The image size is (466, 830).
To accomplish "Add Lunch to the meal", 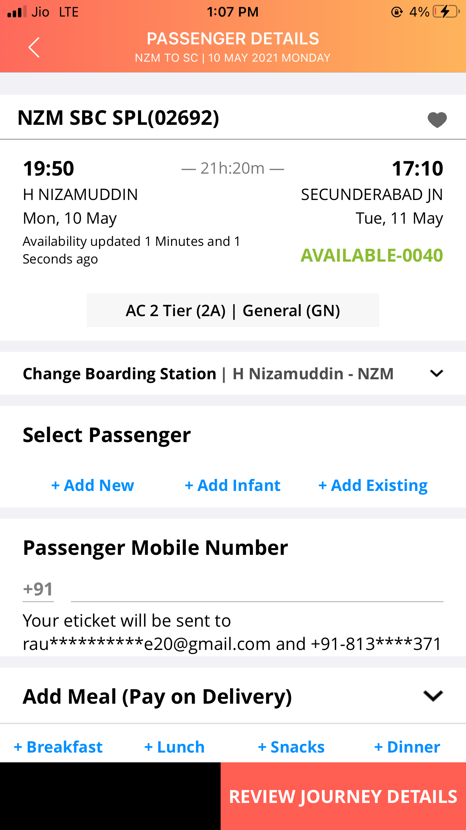I will tap(174, 747).
